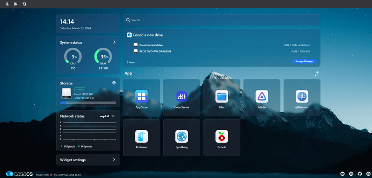Expand System status details arrow
Image resolution: width=372 pixels, height=178 pixels.
(x=114, y=42)
